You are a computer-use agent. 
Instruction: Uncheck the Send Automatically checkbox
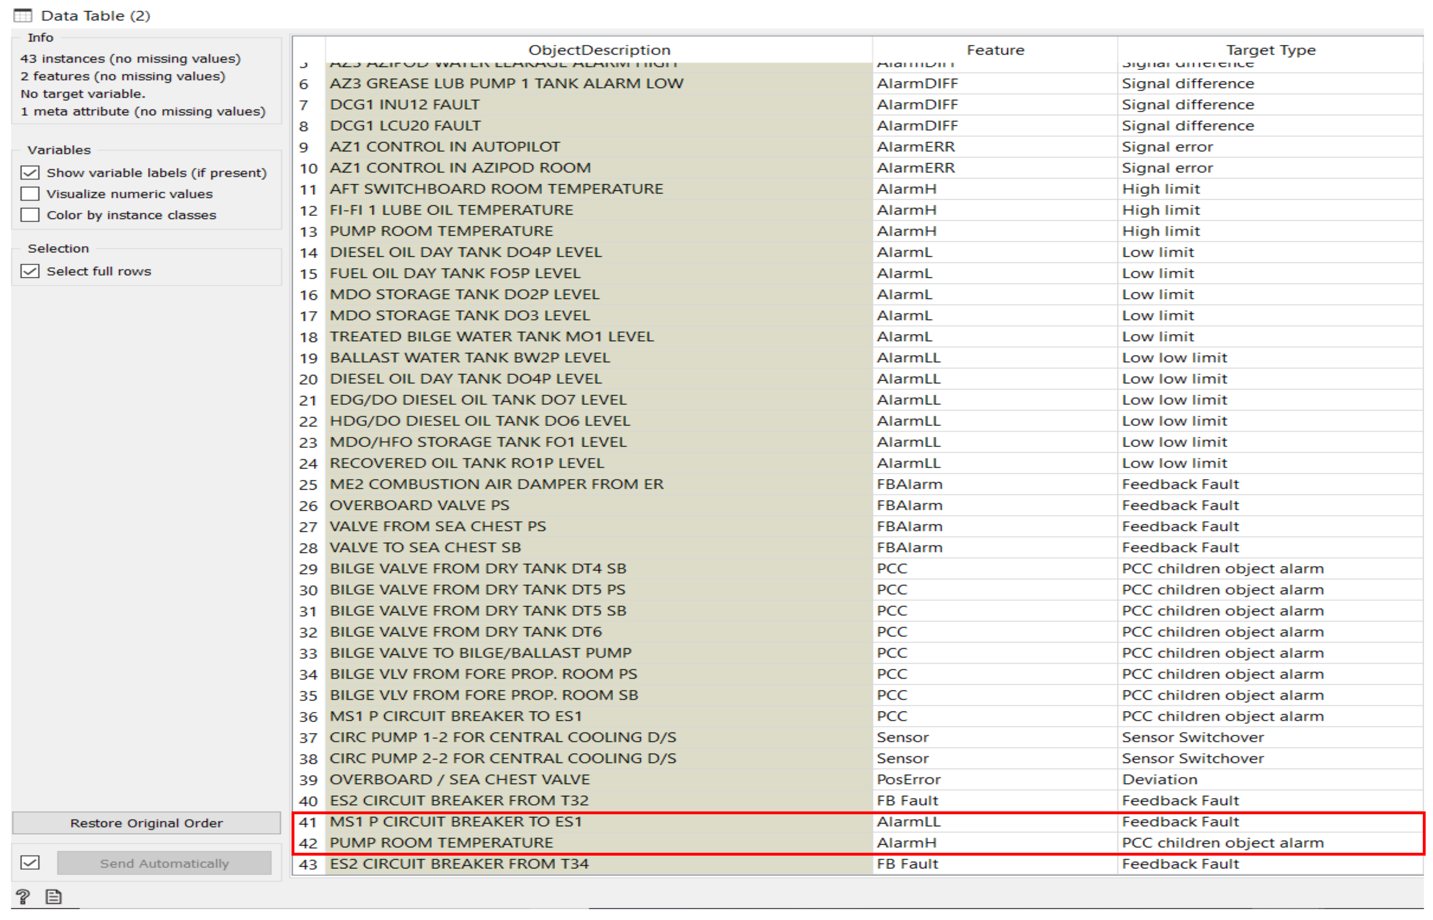click(x=30, y=863)
